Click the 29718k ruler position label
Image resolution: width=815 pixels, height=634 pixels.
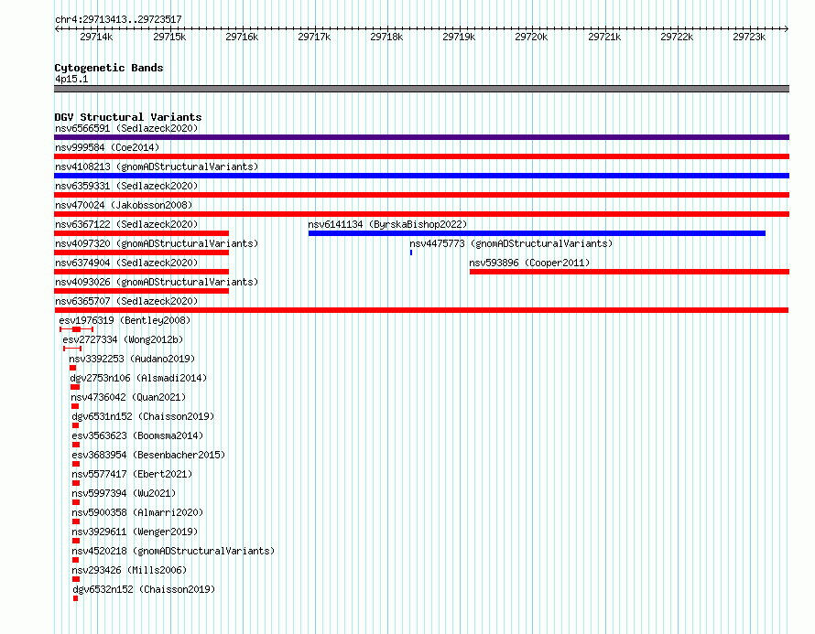tap(386, 37)
